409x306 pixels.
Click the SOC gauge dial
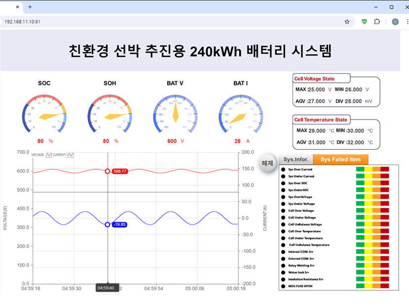click(44, 114)
